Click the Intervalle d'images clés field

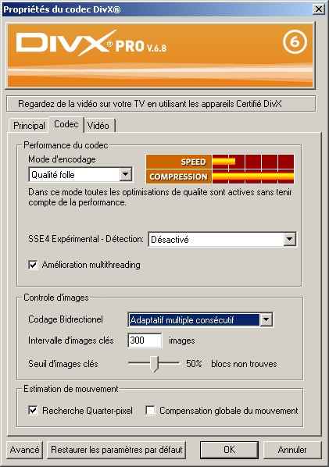[x=145, y=340]
